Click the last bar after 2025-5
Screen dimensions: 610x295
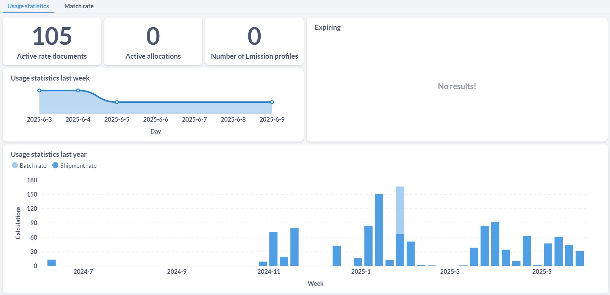click(x=580, y=259)
